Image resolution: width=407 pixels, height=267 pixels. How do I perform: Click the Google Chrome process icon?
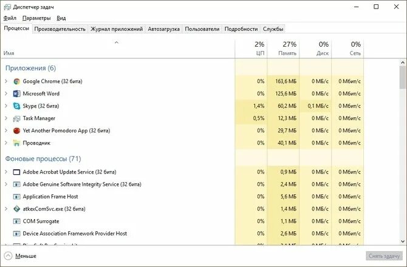[16, 81]
